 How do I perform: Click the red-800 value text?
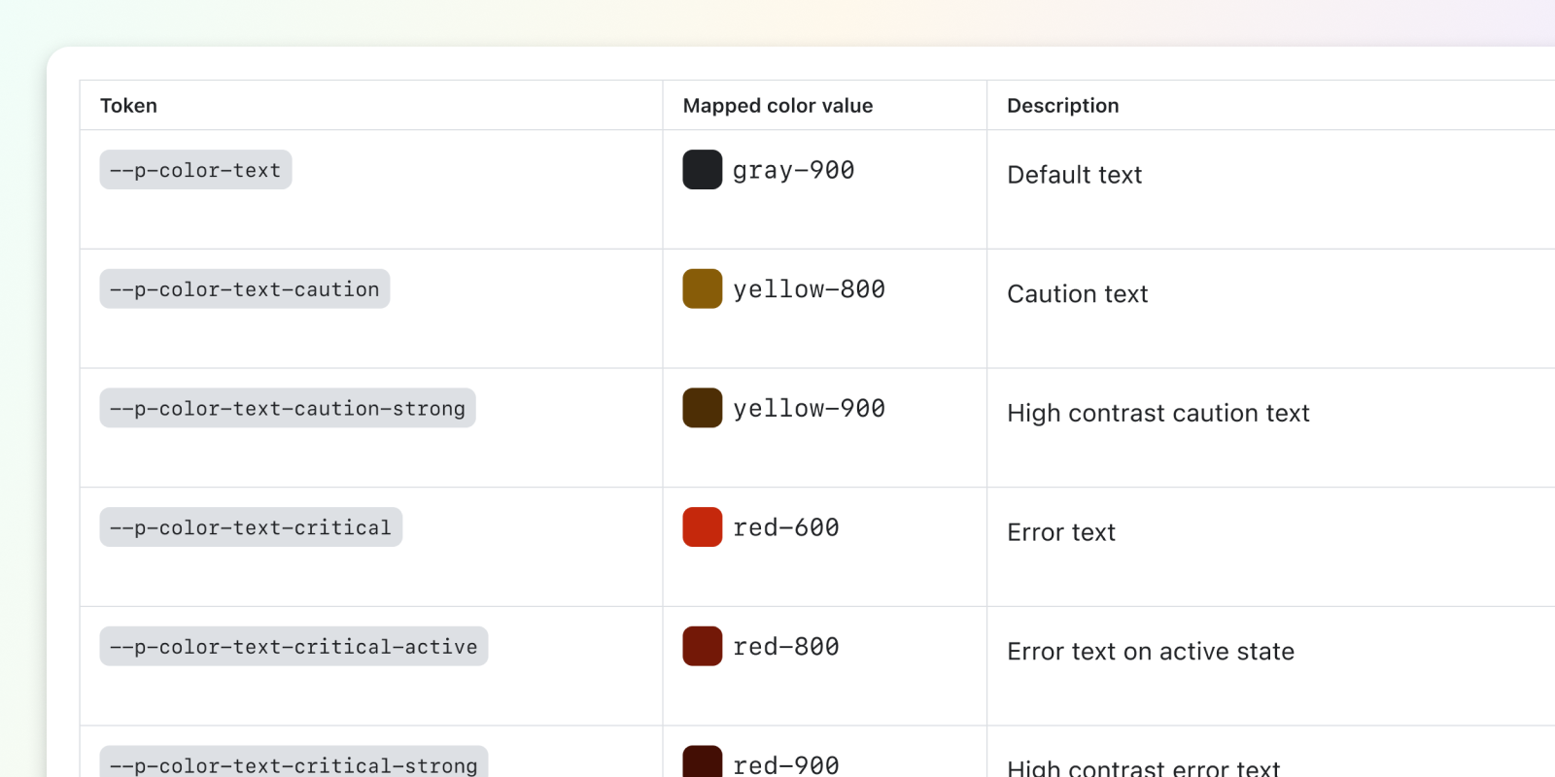(x=785, y=647)
